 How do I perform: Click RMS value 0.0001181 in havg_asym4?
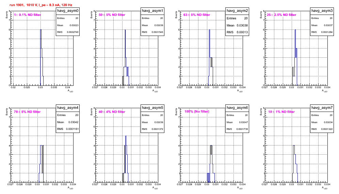72,129
